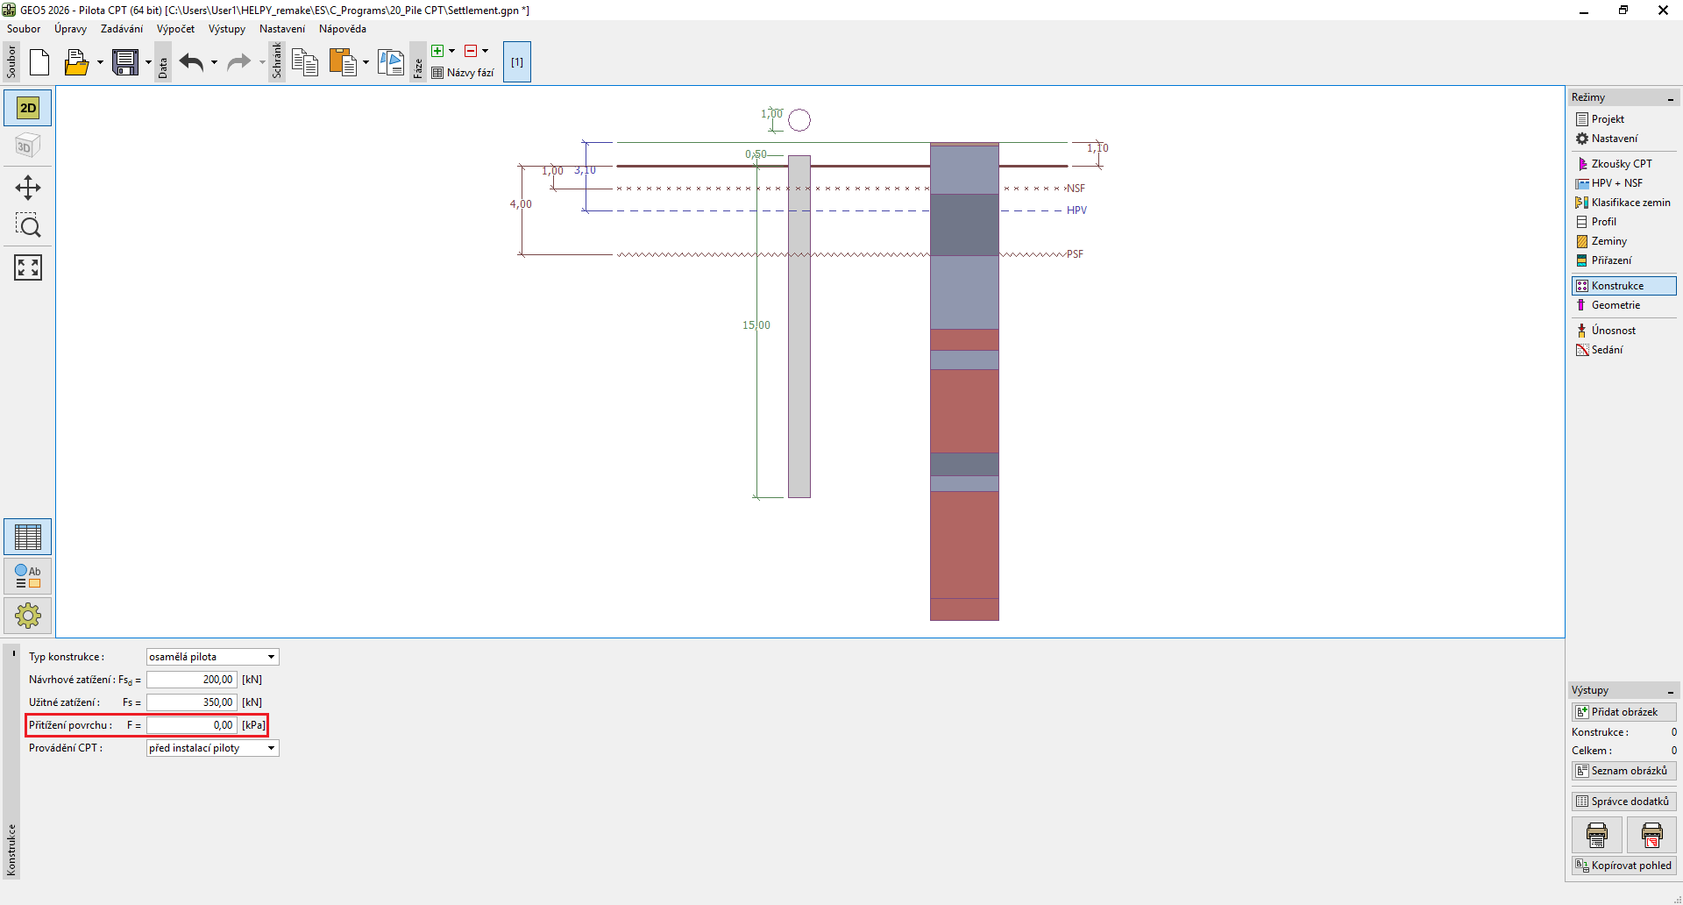The height and width of the screenshot is (905, 1683).
Task: Select the pan/move view tool
Action: coord(28,188)
